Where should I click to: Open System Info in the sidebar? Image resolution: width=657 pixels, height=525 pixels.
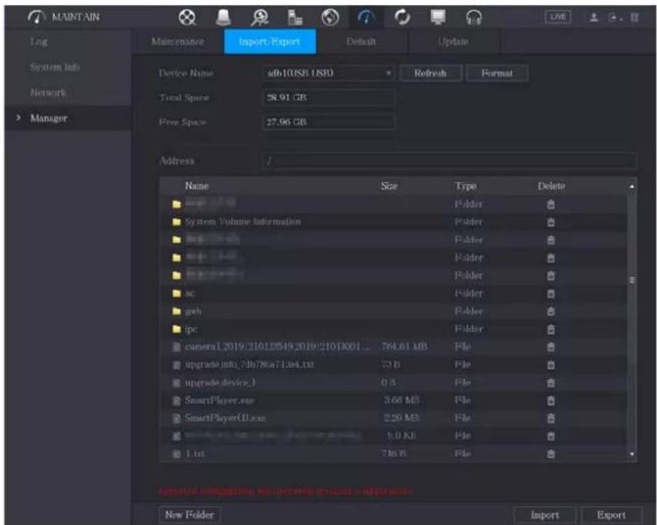[x=55, y=67]
